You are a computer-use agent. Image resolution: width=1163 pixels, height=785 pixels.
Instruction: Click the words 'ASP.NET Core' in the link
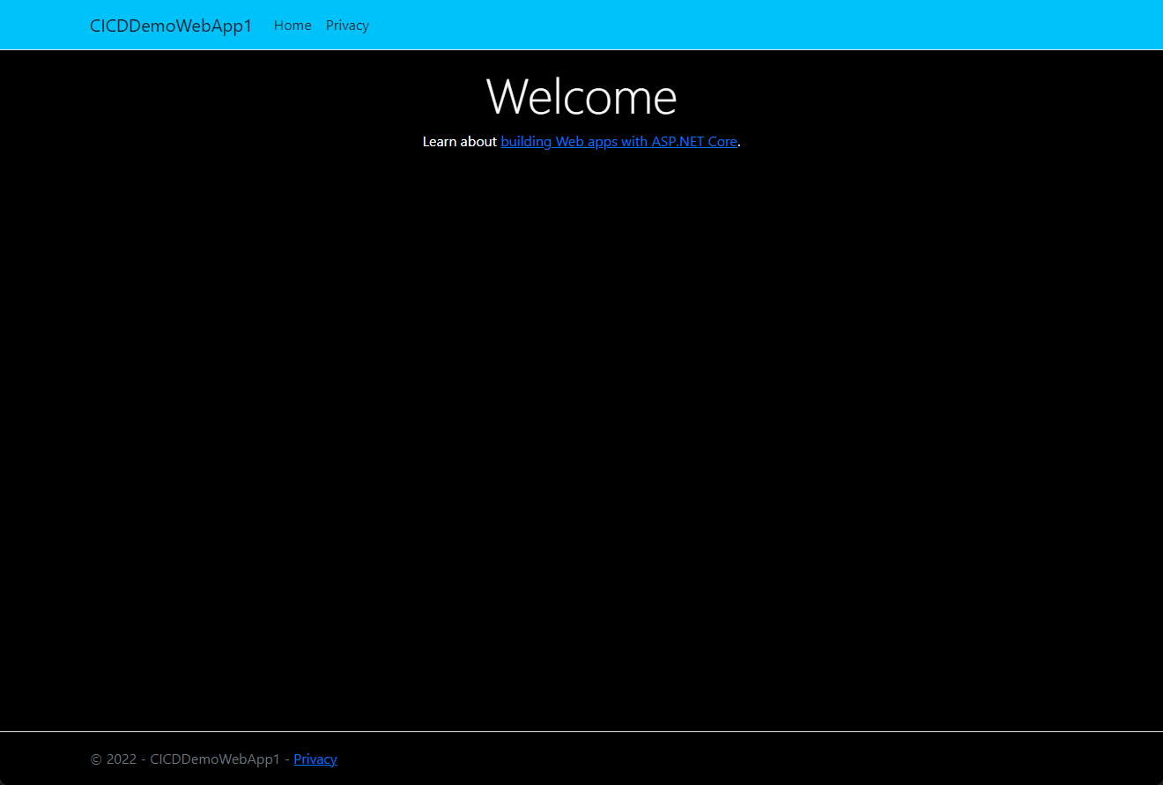tap(694, 142)
